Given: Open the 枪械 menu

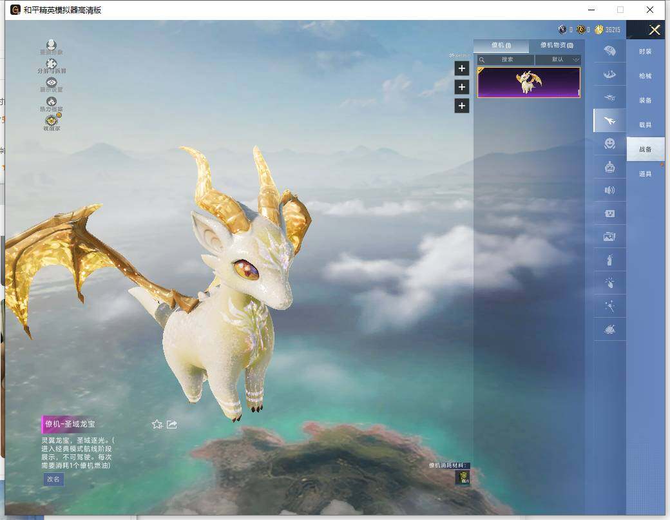Looking at the screenshot, I should pyautogui.click(x=646, y=75).
